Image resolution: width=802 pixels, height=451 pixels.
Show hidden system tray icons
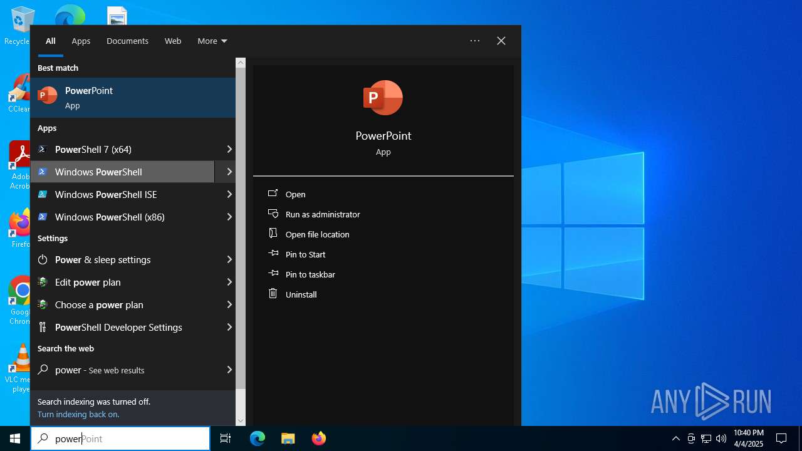(x=675, y=438)
